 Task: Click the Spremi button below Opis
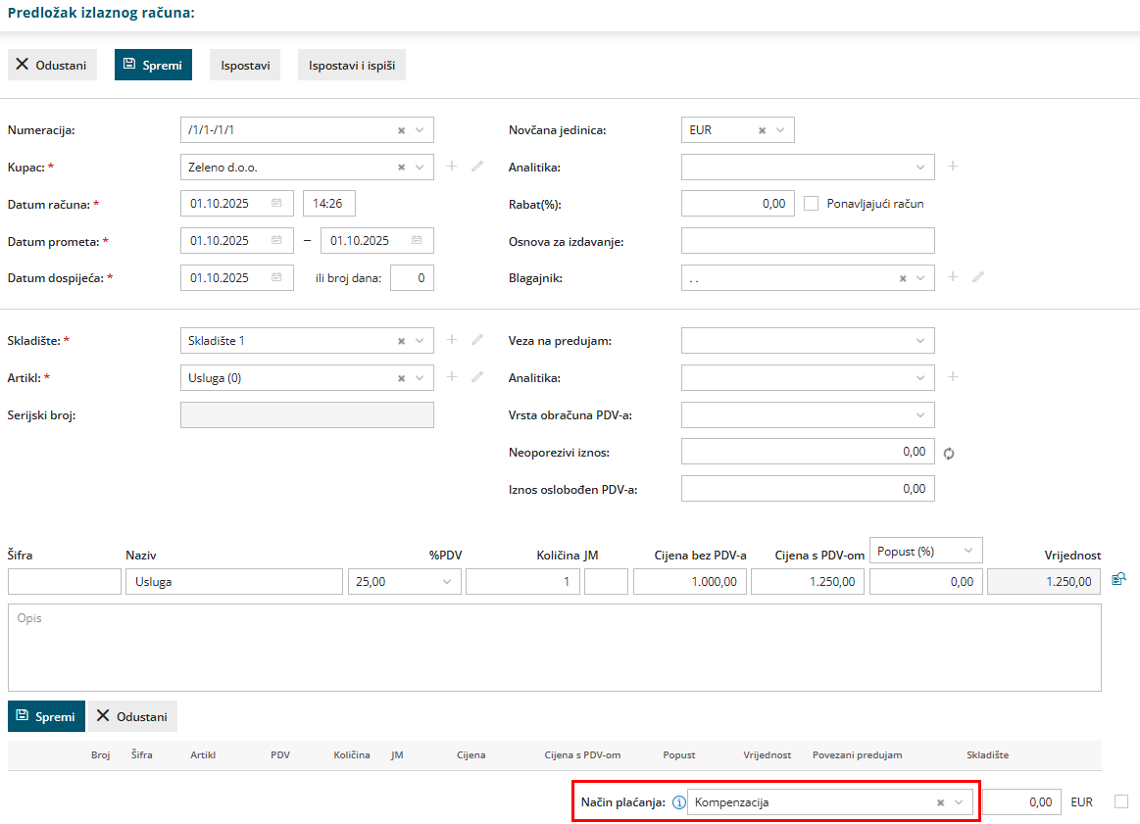coord(46,716)
